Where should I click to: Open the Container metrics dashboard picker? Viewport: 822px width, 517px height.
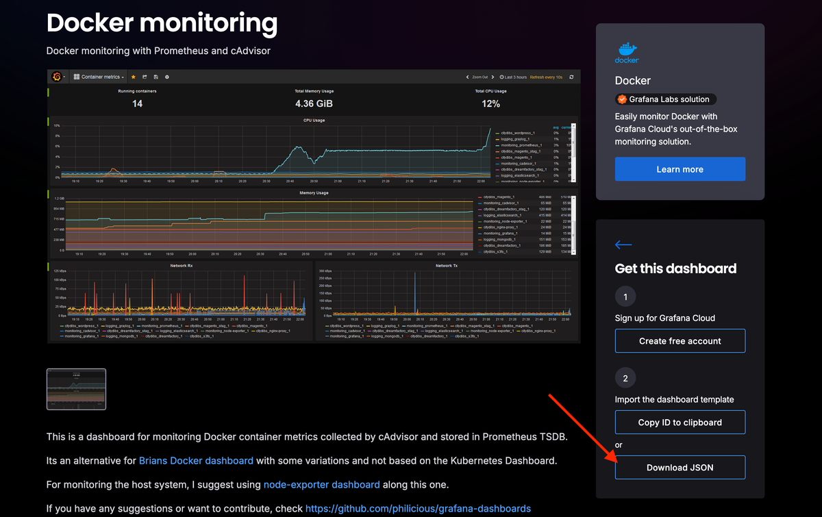tap(99, 77)
